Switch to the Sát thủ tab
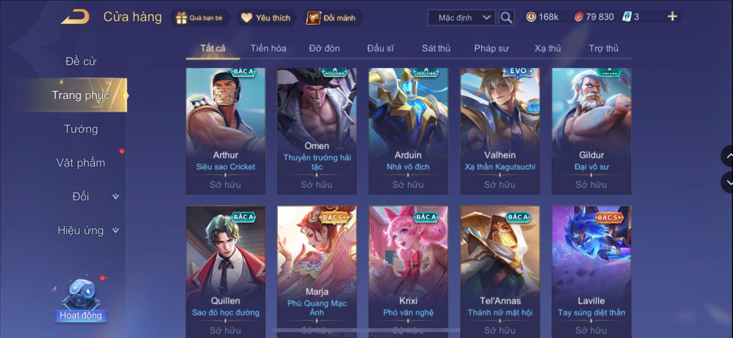The height and width of the screenshot is (338, 733). 436,48
